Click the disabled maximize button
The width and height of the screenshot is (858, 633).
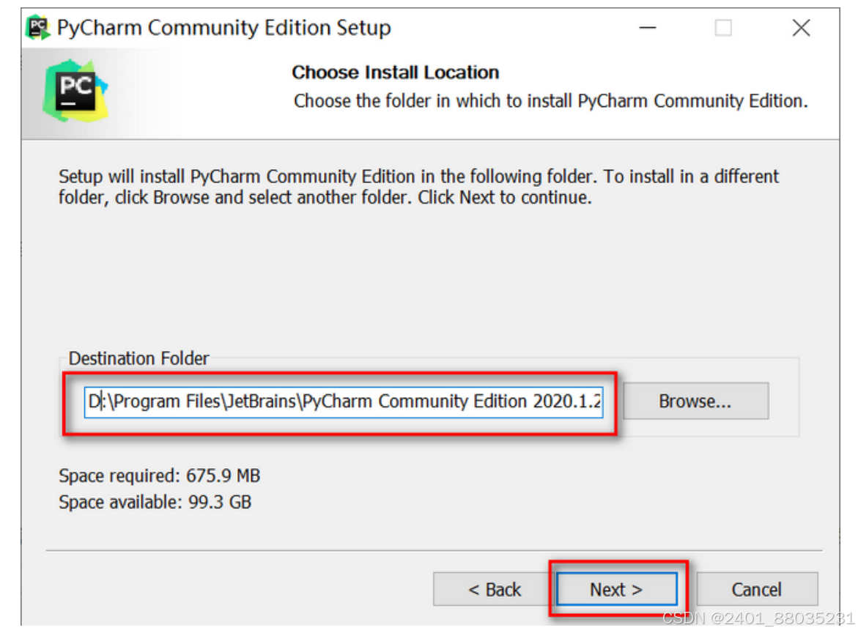(x=723, y=27)
